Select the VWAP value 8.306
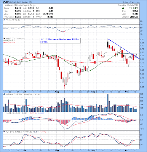147x152 pixels. (x=51, y=17)
